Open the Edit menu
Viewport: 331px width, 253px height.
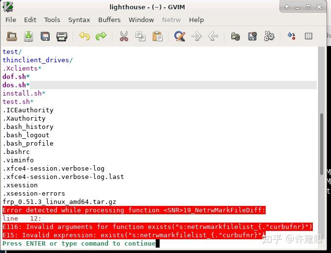click(x=30, y=20)
